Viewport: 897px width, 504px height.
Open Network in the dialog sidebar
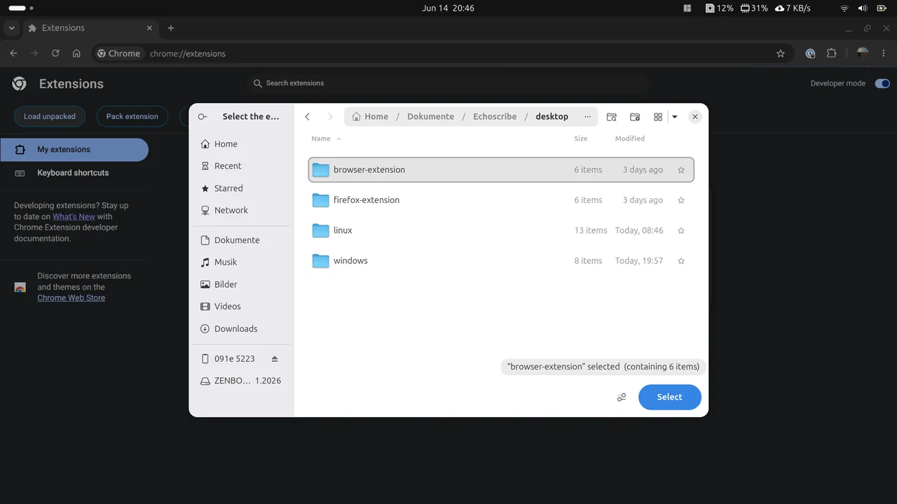[x=242, y=210]
